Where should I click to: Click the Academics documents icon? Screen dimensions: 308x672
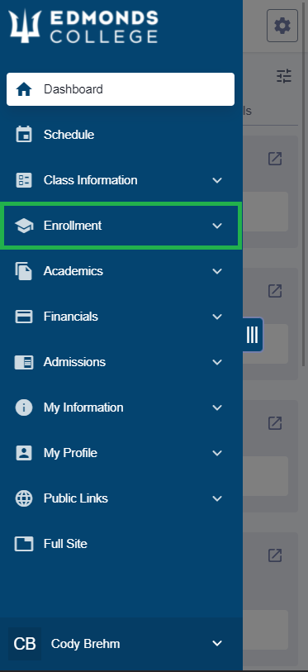24,271
